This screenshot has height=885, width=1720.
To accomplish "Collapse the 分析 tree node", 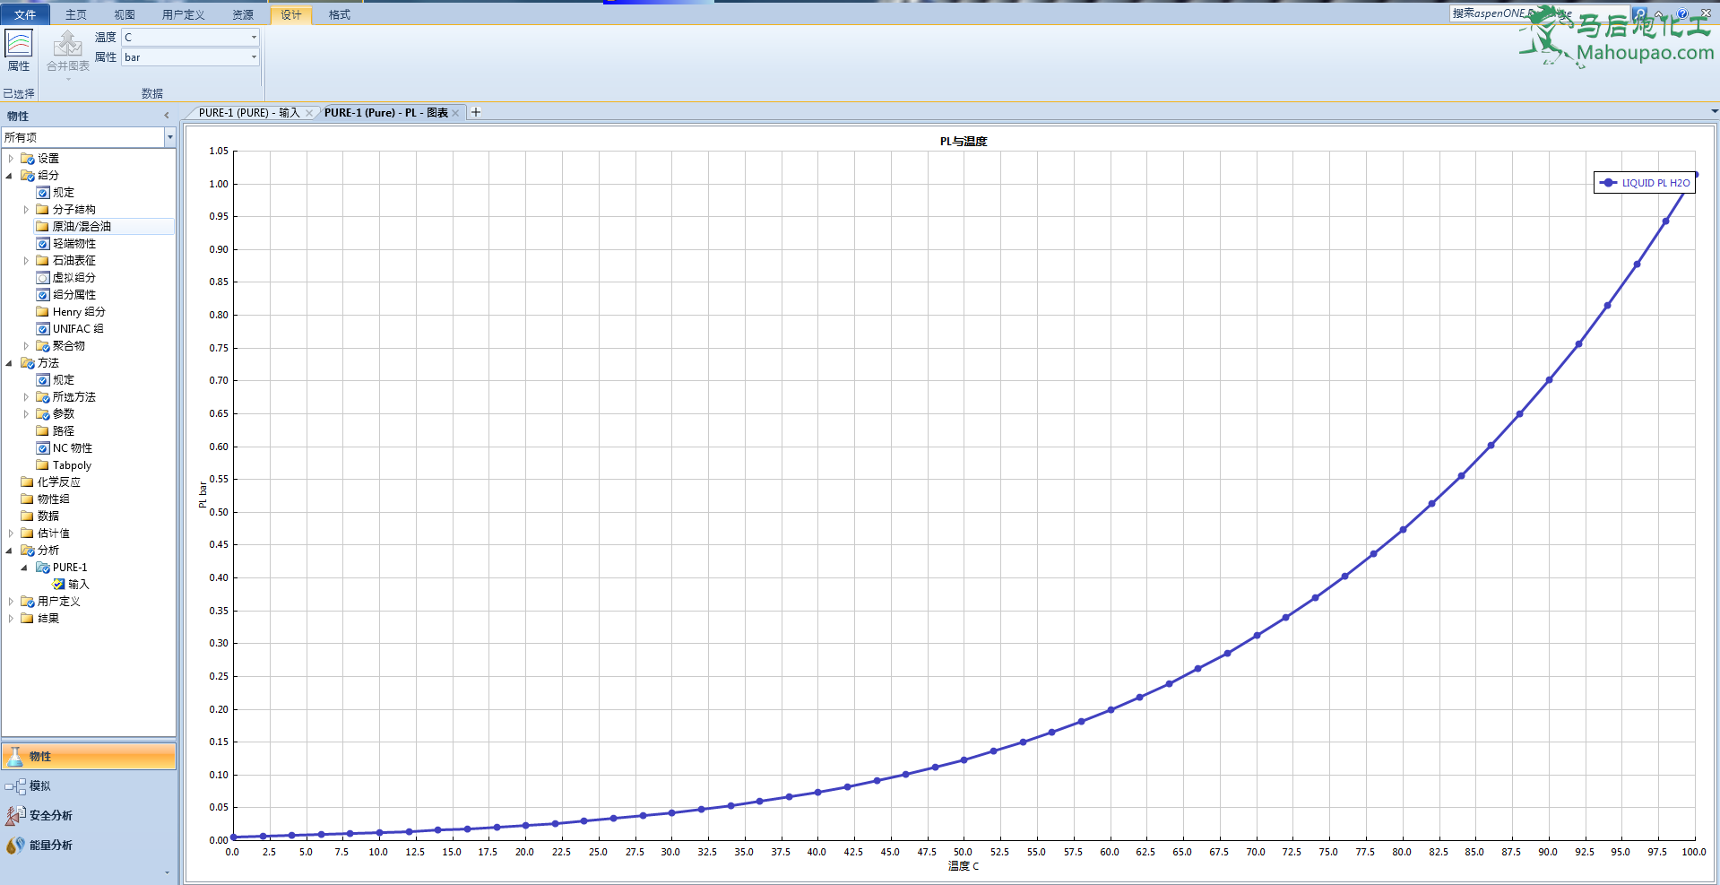I will [11, 551].
